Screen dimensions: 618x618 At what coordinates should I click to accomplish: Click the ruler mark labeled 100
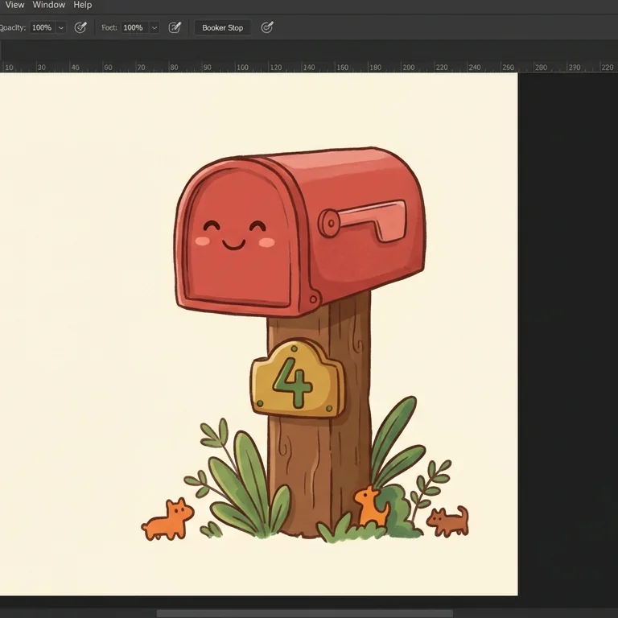242,68
